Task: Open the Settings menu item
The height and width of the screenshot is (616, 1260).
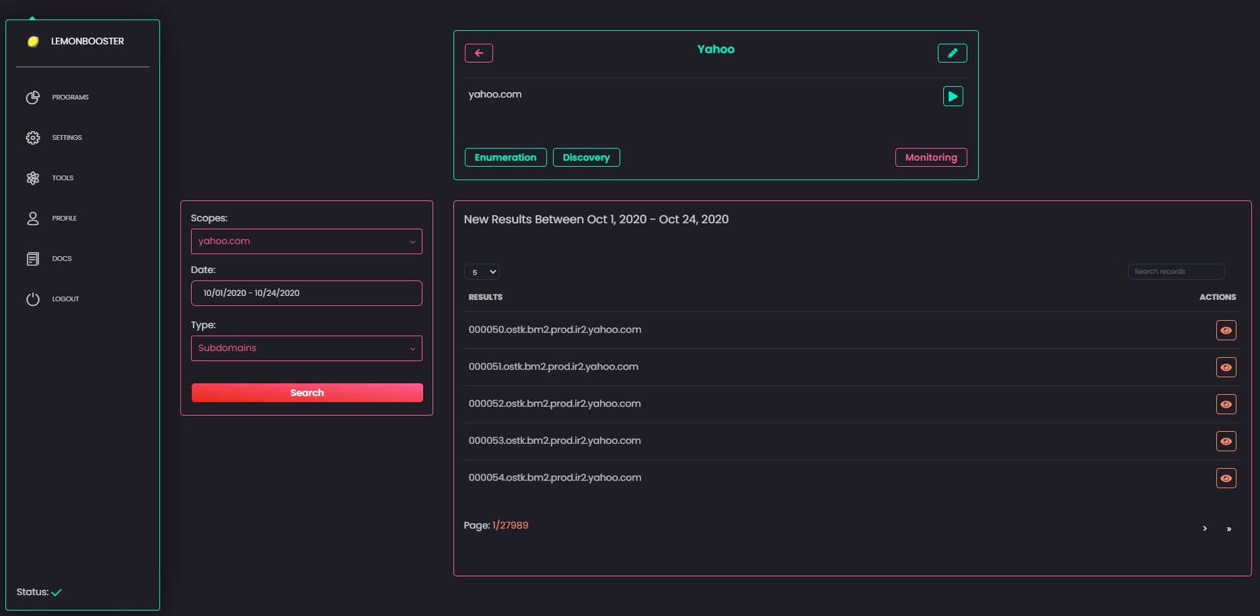Action: [67, 138]
